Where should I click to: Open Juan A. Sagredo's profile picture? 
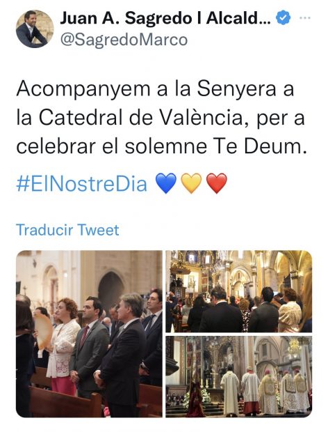[x=35, y=29]
